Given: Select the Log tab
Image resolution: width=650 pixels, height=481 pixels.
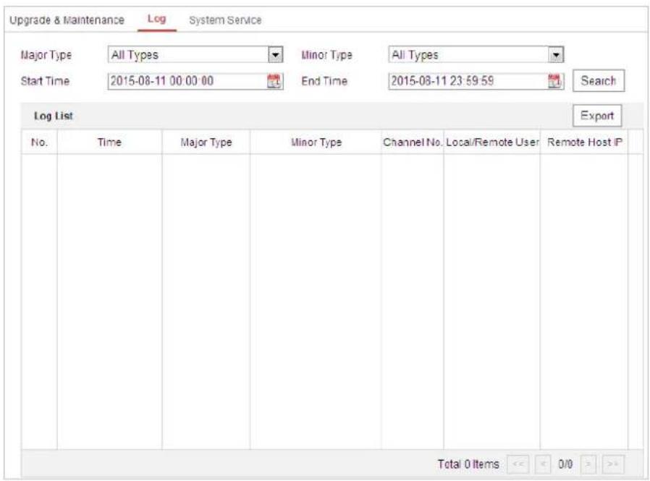Looking at the screenshot, I should 156,19.
